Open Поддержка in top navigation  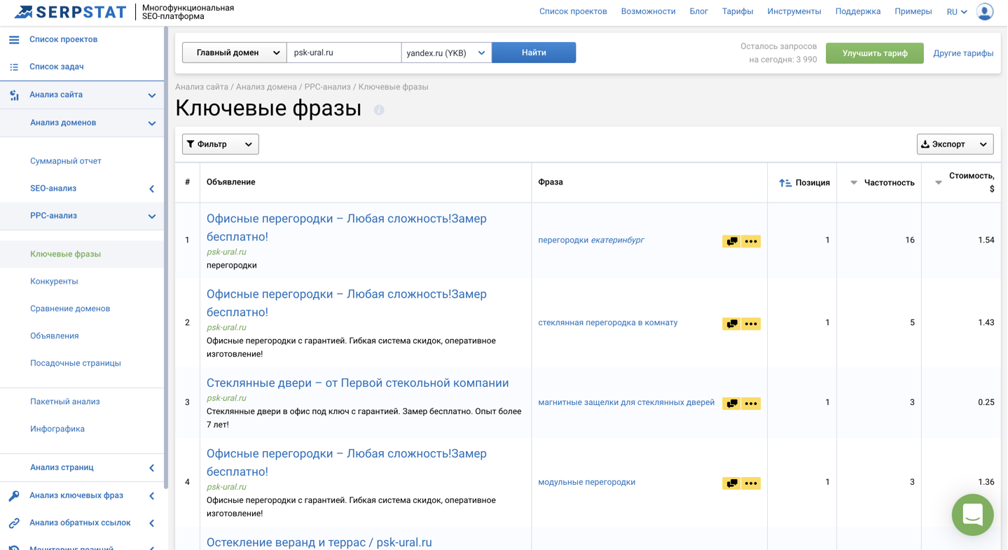point(857,11)
